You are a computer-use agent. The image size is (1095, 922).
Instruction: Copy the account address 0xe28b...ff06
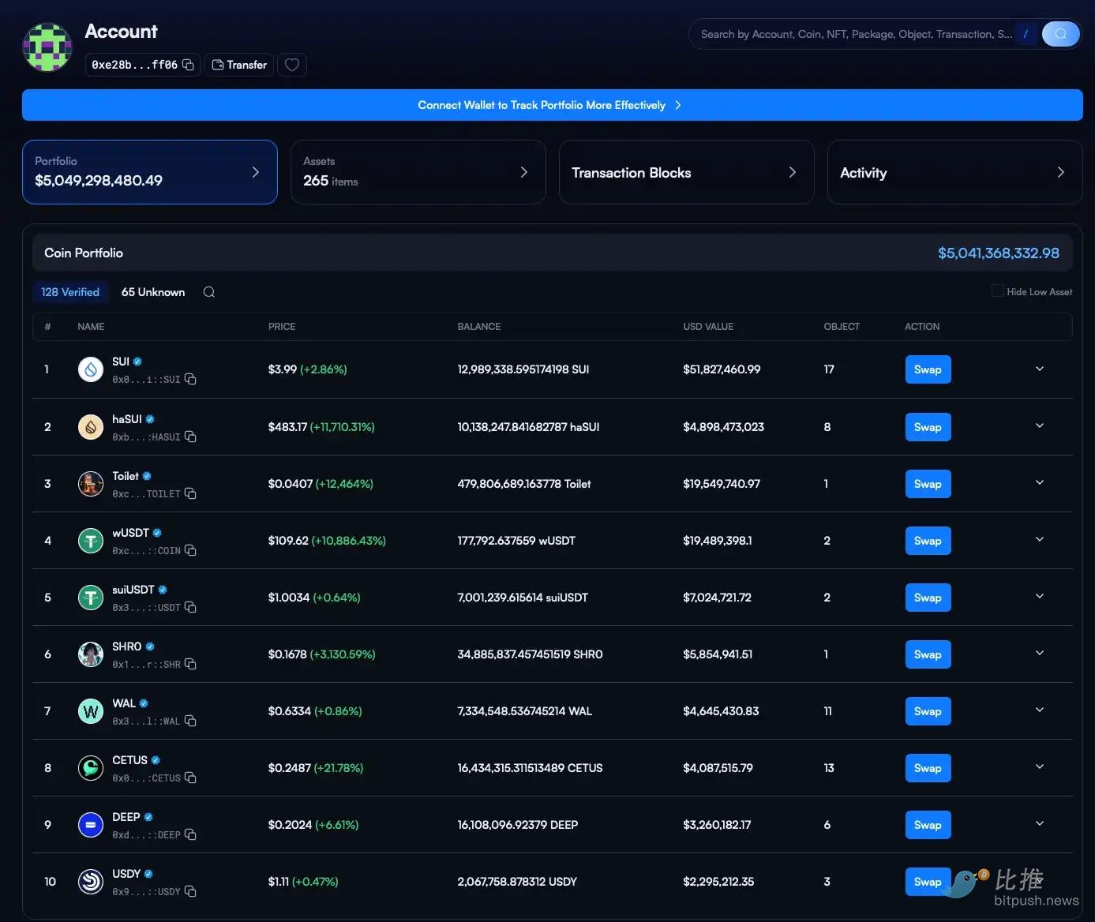click(188, 65)
